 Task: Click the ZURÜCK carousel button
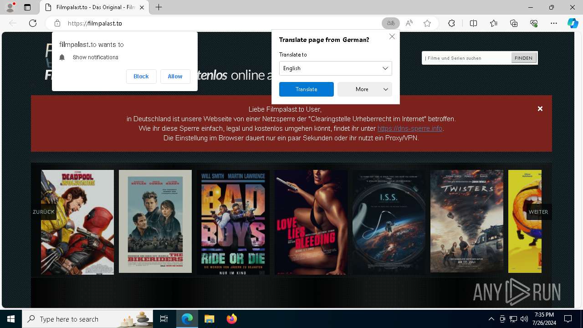click(x=44, y=212)
